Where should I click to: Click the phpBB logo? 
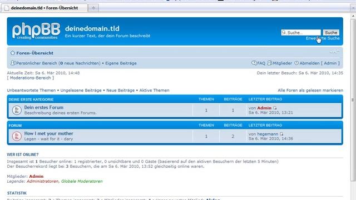(x=36, y=31)
